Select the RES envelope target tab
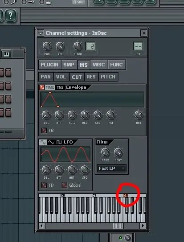 [x=91, y=77]
